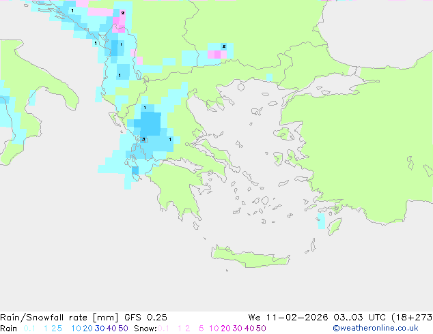Click the 'Snow:' legend label

point(145,329)
